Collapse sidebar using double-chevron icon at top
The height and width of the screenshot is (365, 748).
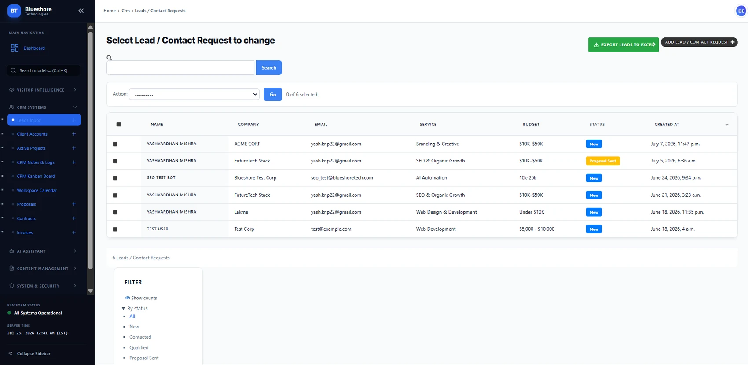tap(81, 11)
